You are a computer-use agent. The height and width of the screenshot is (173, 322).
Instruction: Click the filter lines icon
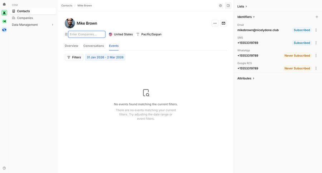(69, 57)
